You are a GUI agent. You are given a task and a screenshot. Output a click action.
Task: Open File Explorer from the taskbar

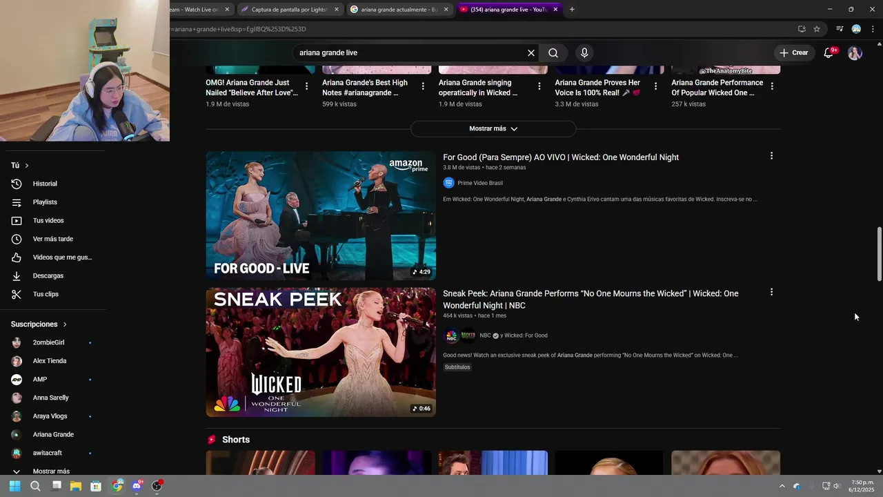pyautogui.click(x=76, y=486)
